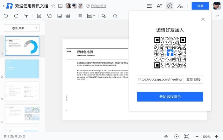Open the search magnifier icon

(x=115, y=16)
